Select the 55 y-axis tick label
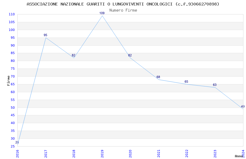This screenshot has height=159, width=246. click(12, 100)
